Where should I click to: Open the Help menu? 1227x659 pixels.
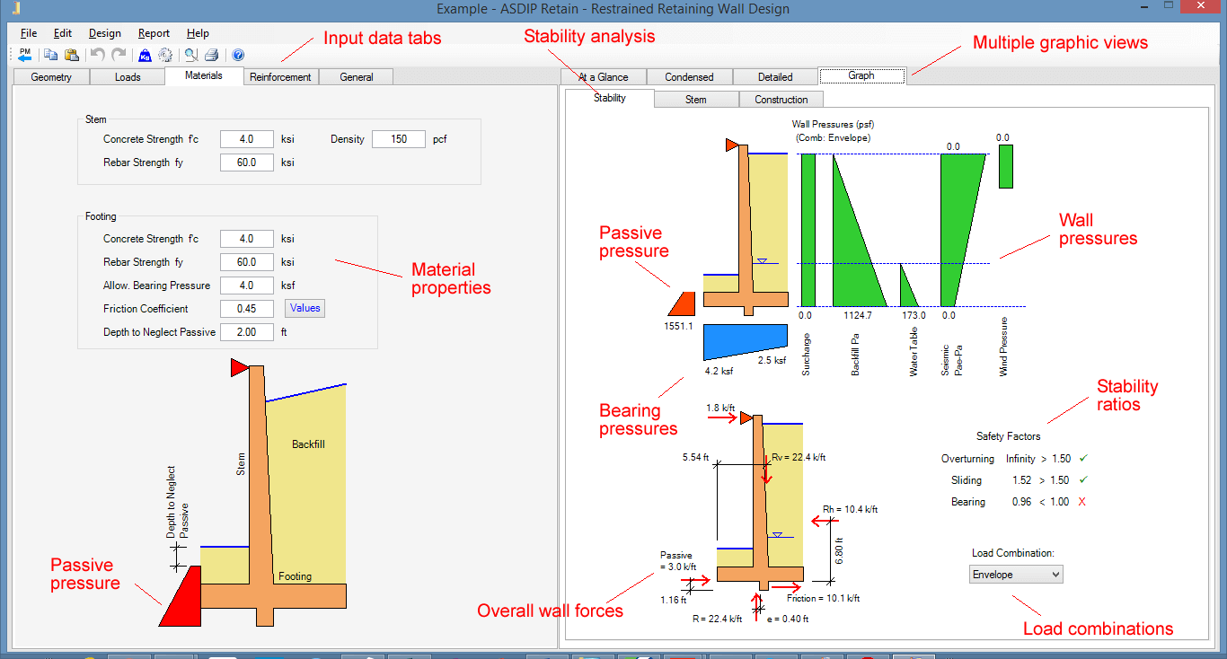199,33
